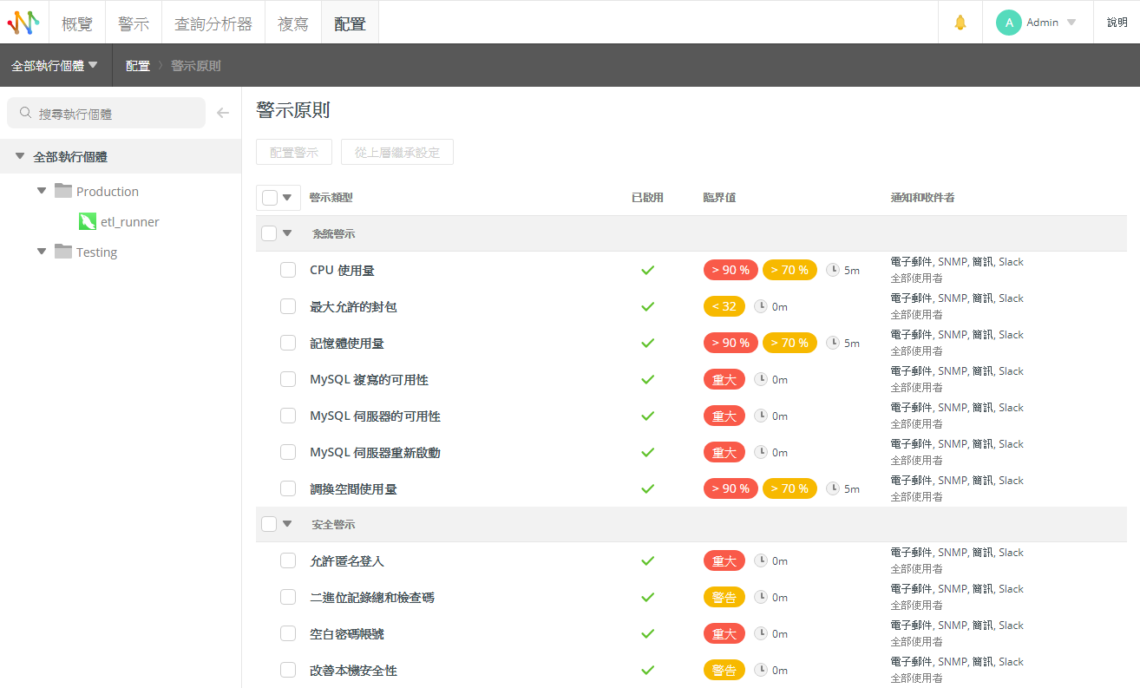Click the 從上層繼承設定 button

(x=396, y=152)
